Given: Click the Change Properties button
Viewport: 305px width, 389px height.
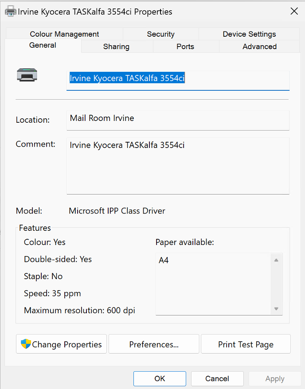Looking at the screenshot, I should click(61, 344).
